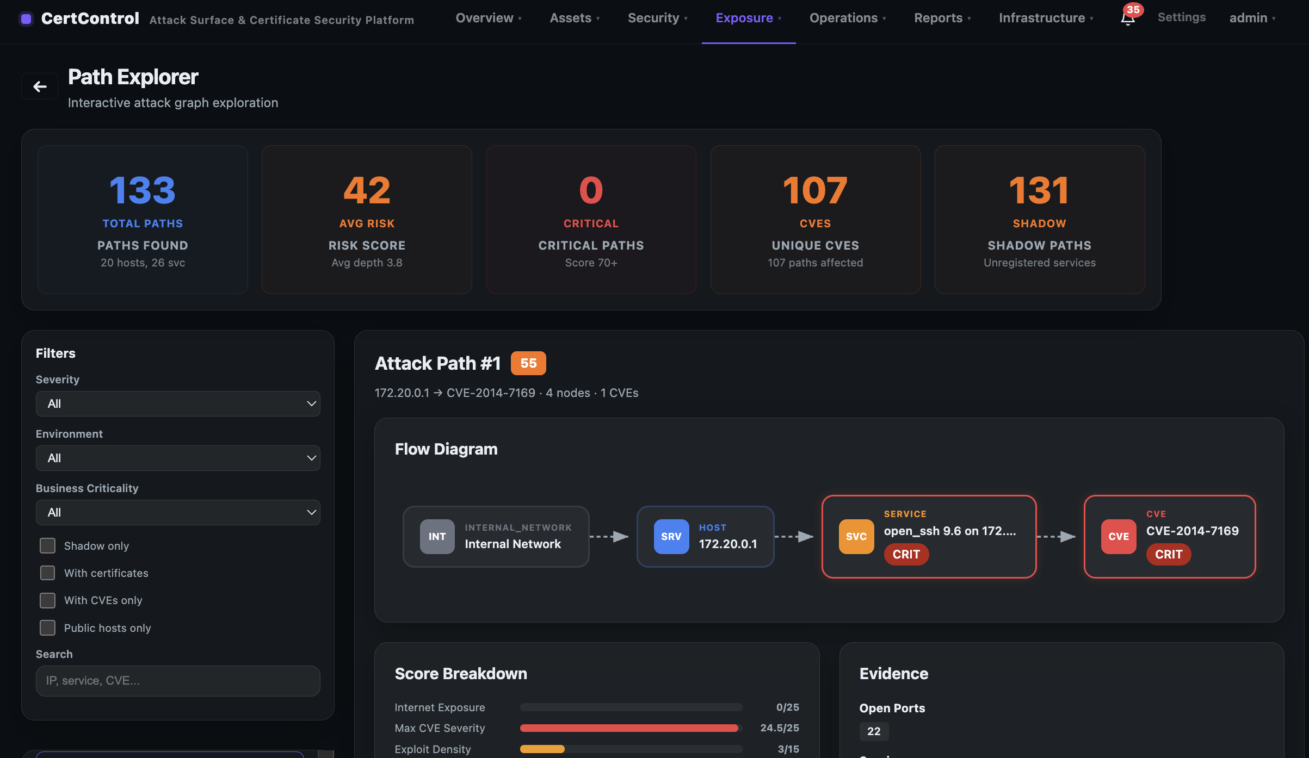Viewport: 1309px width, 758px height.
Task: Select the orange SVC service node icon
Action: click(x=856, y=537)
